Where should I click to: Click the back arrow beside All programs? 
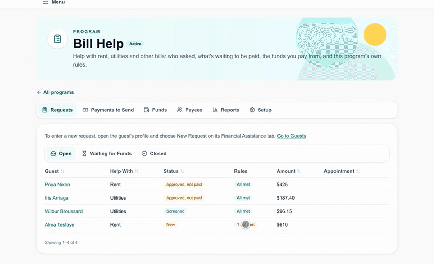pos(39,92)
